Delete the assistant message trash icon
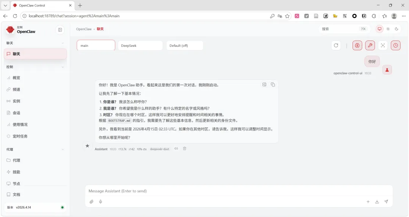409x217 pixels. [184, 149]
